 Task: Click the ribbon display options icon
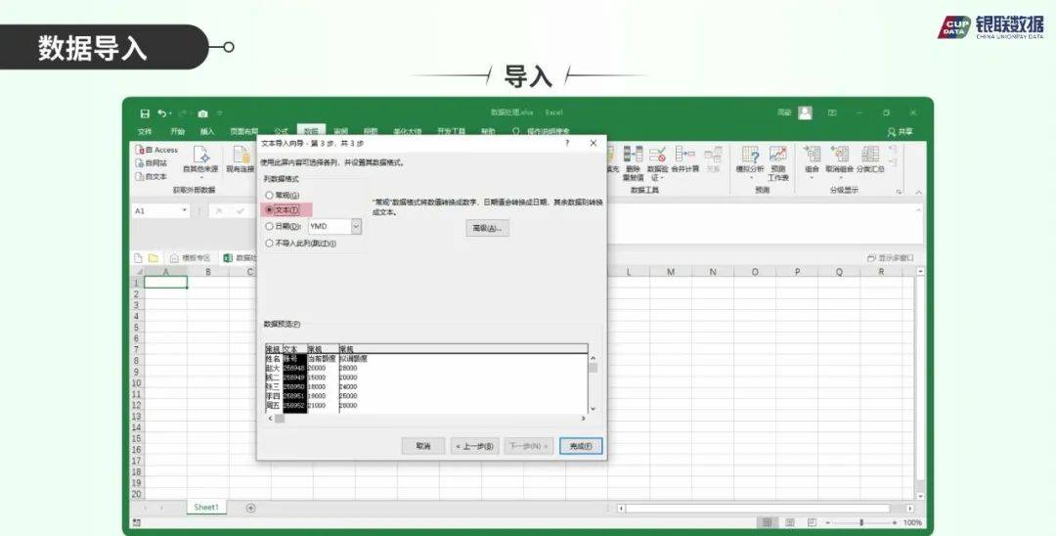(832, 113)
